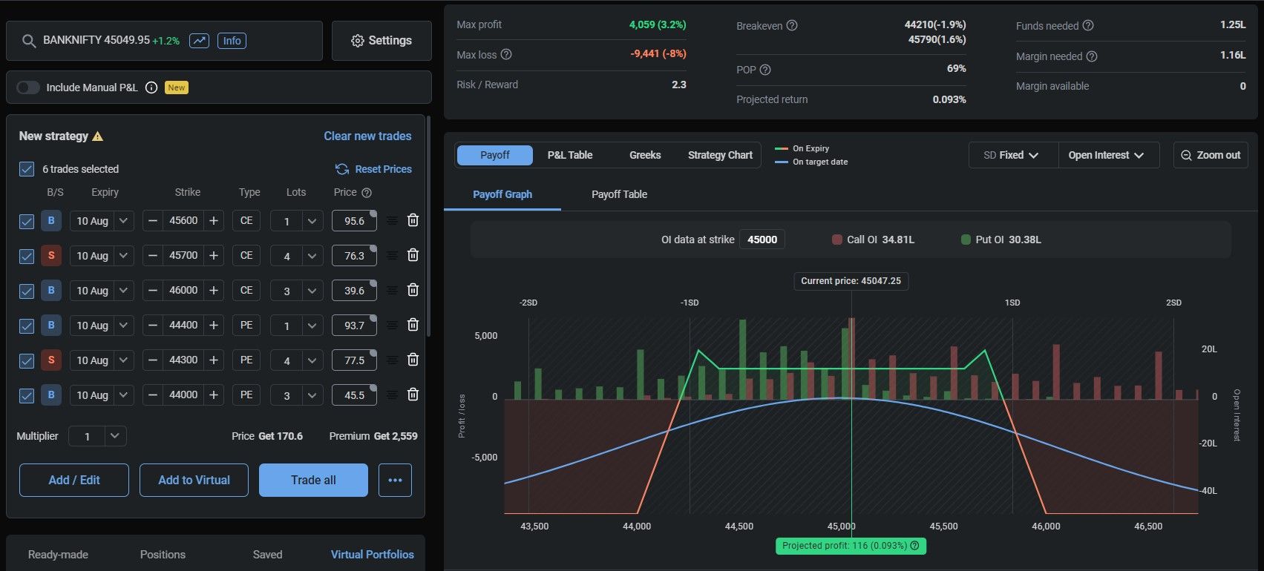This screenshot has height=571, width=1264.
Task: Uncheck the 45700 CE trade checkbox
Action: pyautogui.click(x=27, y=256)
